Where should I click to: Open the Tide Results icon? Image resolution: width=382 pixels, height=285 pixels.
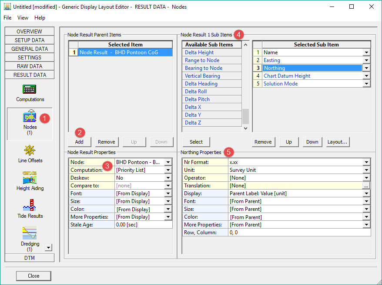point(30,206)
